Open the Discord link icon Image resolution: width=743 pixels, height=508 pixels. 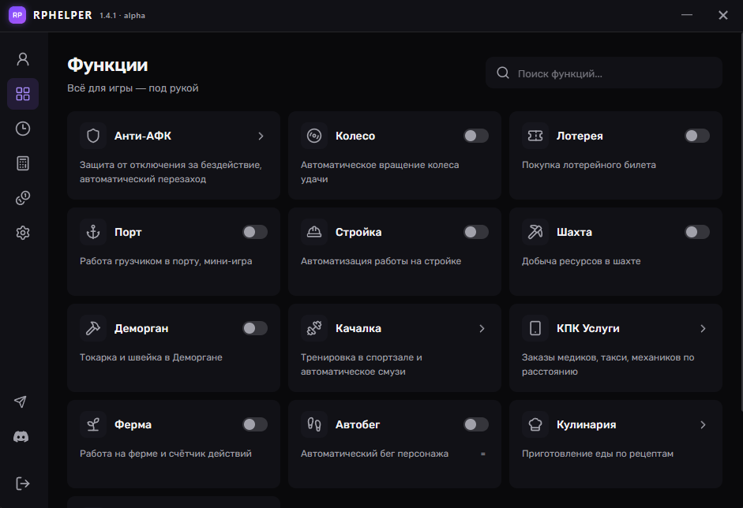click(21, 436)
